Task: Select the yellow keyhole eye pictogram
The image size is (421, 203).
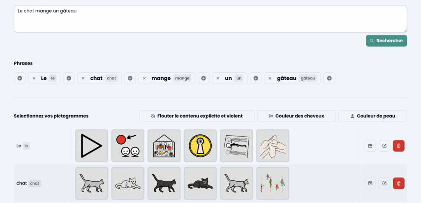Action: coord(200,146)
